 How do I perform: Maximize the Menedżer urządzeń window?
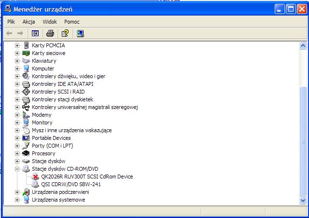point(291,9)
